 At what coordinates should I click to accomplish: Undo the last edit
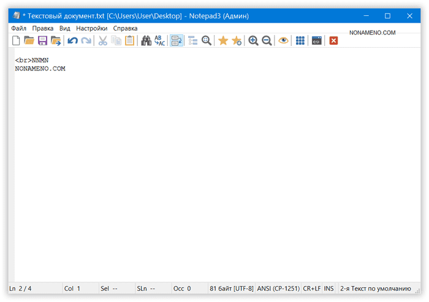(x=72, y=40)
